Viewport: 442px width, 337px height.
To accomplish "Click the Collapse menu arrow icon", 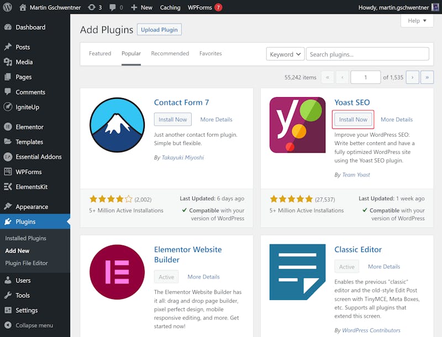I will (8, 325).
